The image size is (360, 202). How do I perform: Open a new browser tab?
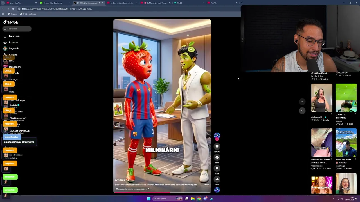click(242, 3)
